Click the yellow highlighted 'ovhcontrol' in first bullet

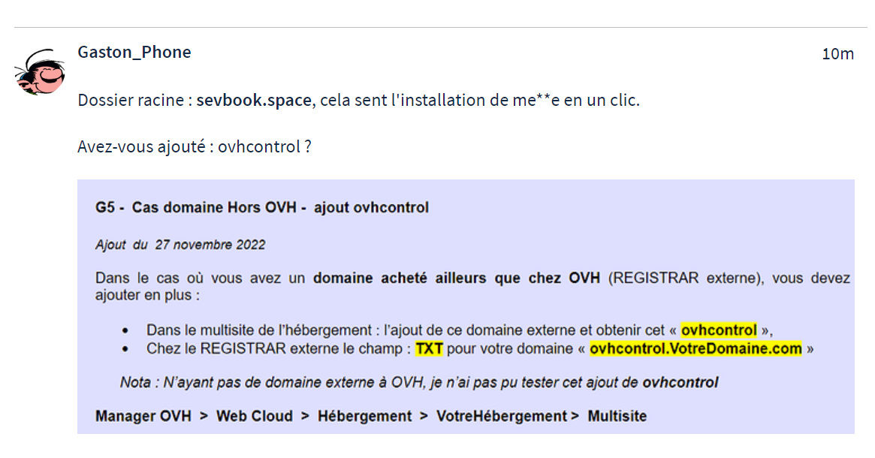(x=719, y=330)
